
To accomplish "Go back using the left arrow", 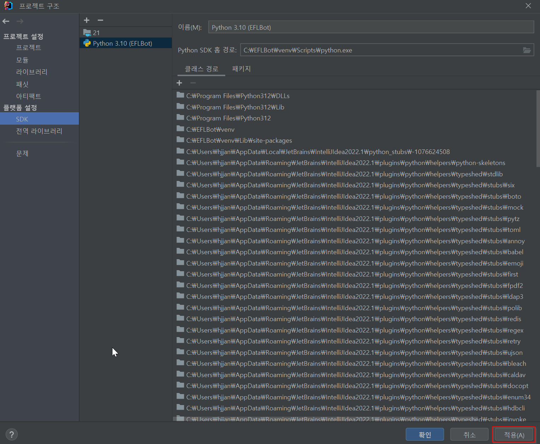I will [x=6, y=21].
